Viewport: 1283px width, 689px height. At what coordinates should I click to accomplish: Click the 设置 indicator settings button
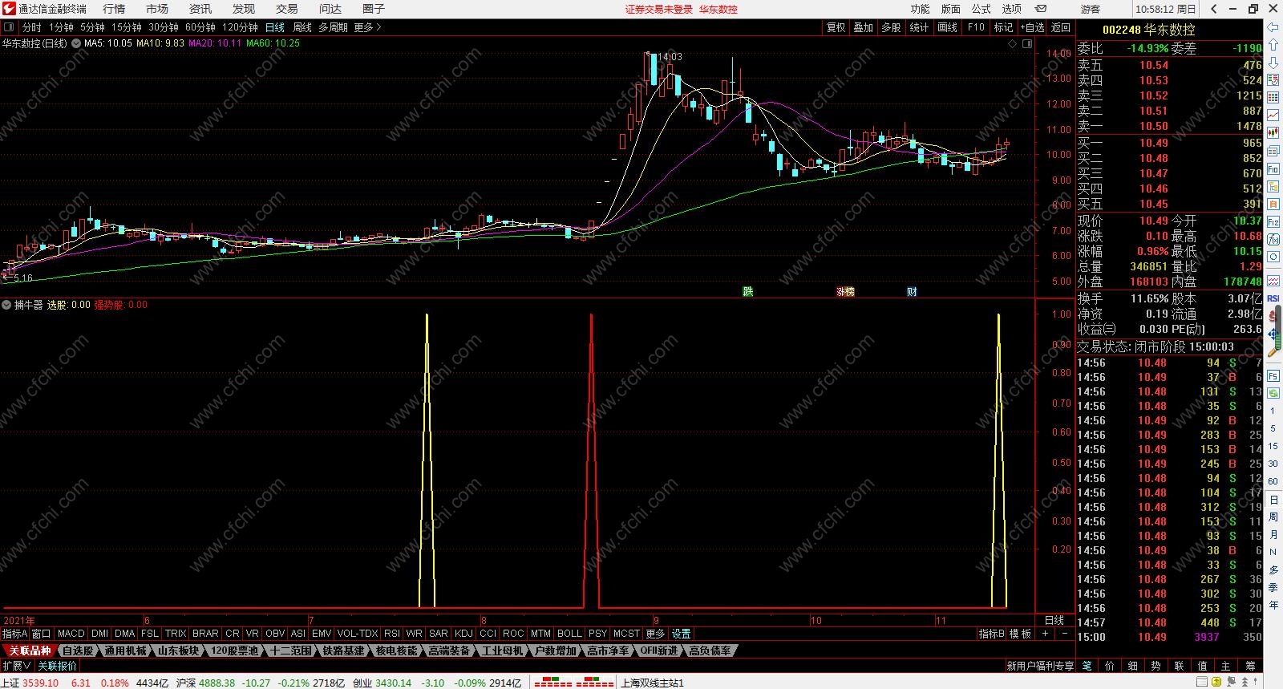681,634
